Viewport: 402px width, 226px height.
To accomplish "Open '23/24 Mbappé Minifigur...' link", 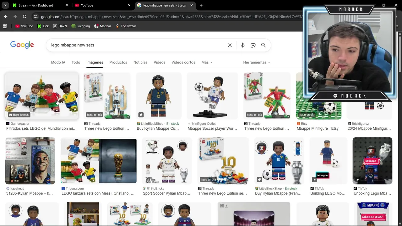I will pos(369,128).
